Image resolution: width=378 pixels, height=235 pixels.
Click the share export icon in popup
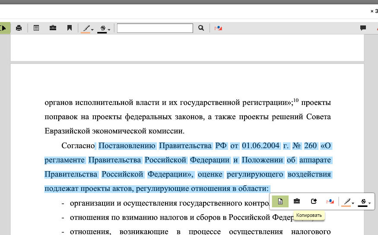tap(313, 201)
